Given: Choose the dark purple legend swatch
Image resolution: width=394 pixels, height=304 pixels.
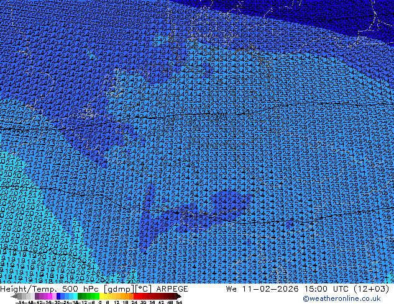Looking at the screenshot, I should point(37,297).
